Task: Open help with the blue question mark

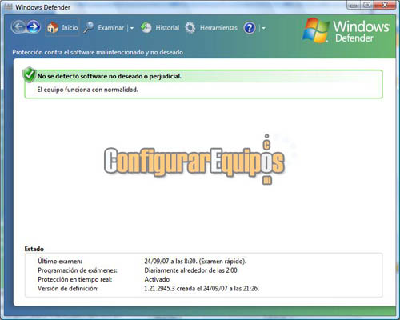Action: pos(250,28)
